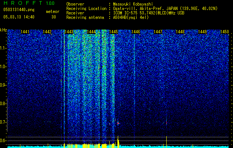The image size is (233, 148).
Task: Click the 1.0 kHz frequency axis label
Action: pos(3,67)
